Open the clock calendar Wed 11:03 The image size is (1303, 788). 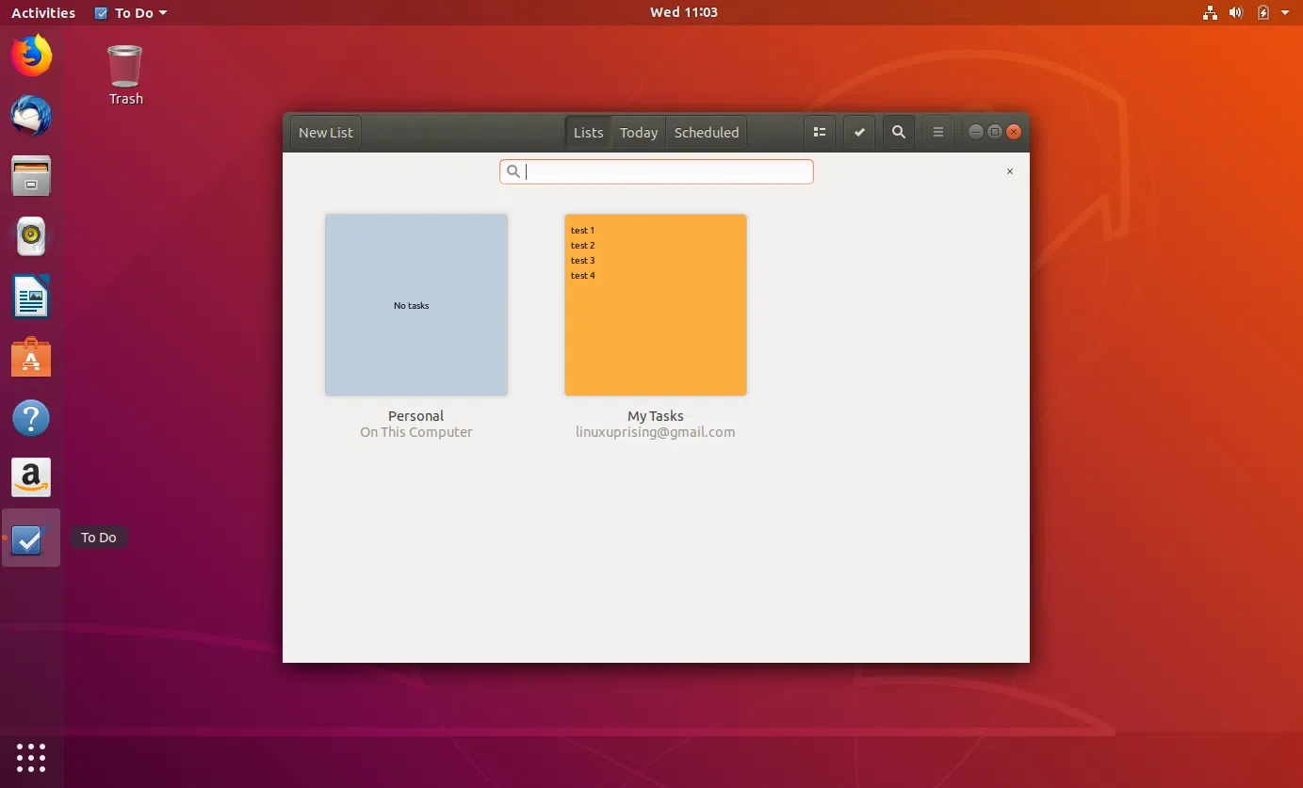(x=684, y=12)
